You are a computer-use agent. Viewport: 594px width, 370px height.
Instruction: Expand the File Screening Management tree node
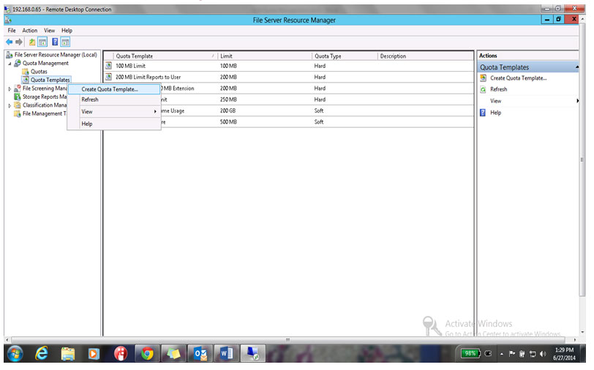tap(10, 88)
